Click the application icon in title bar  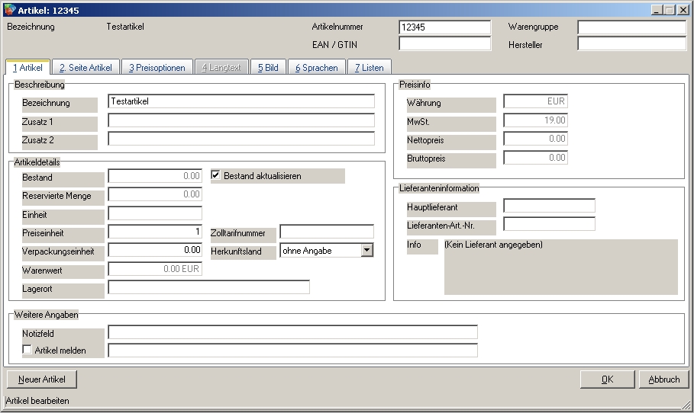[x=10, y=10]
